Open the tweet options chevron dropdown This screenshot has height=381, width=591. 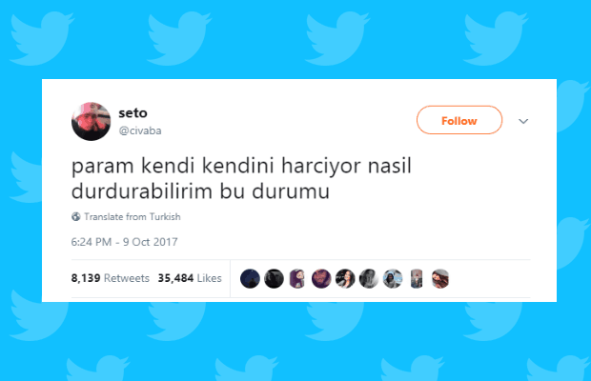[x=523, y=121]
